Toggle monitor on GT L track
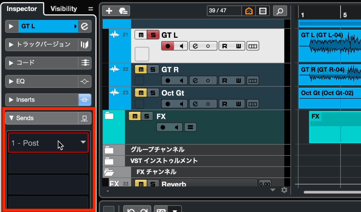Screen dimensions: 361x212 point(181,46)
